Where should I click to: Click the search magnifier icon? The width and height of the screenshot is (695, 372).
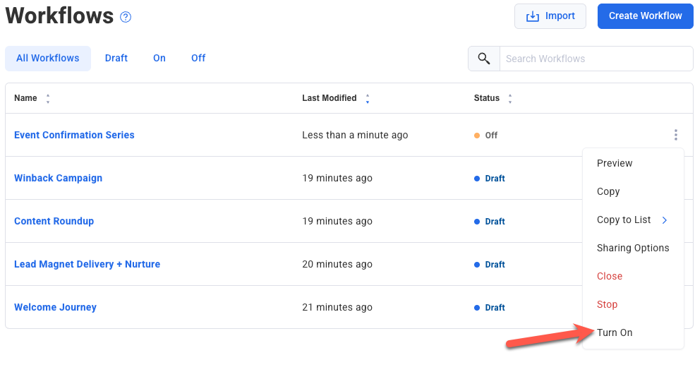(484, 59)
